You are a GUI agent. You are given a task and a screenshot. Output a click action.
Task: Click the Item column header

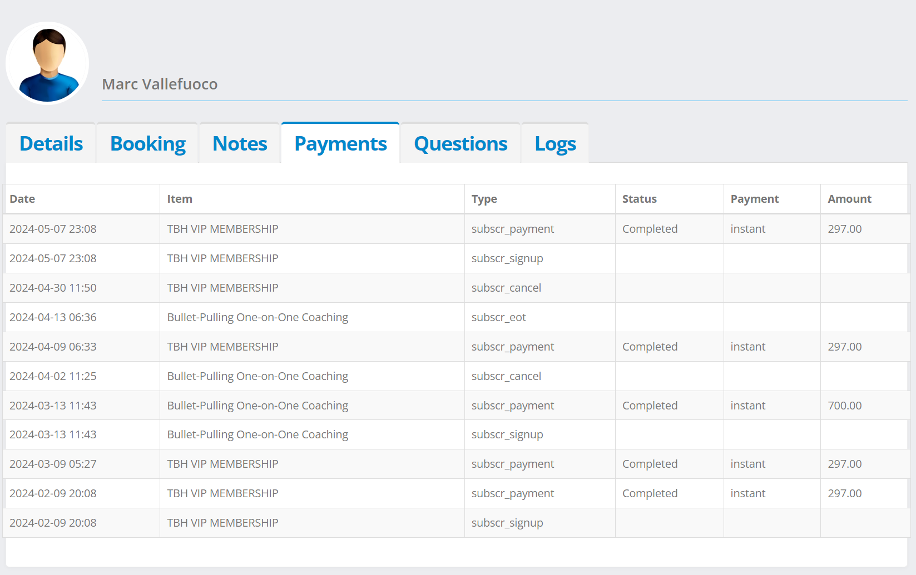tap(180, 199)
